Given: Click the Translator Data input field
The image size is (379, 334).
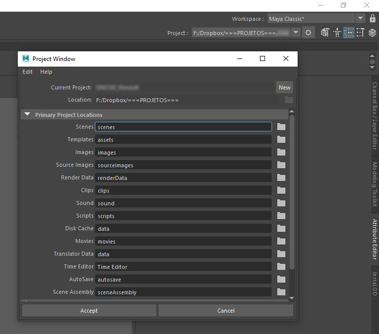Looking at the screenshot, I should click(x=183, y=254).
